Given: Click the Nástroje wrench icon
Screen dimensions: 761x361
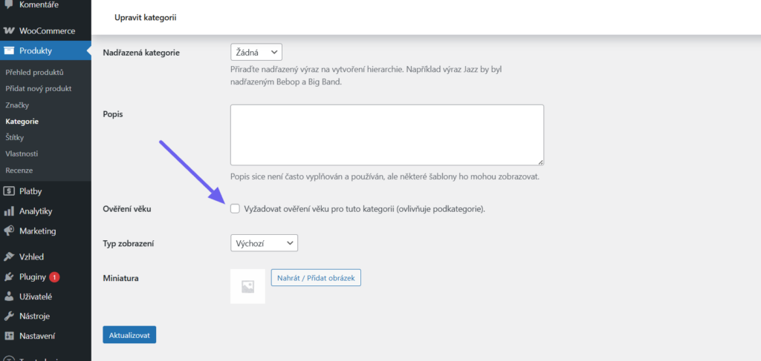Looking at the screenshot, I should (x=9, y=317).
